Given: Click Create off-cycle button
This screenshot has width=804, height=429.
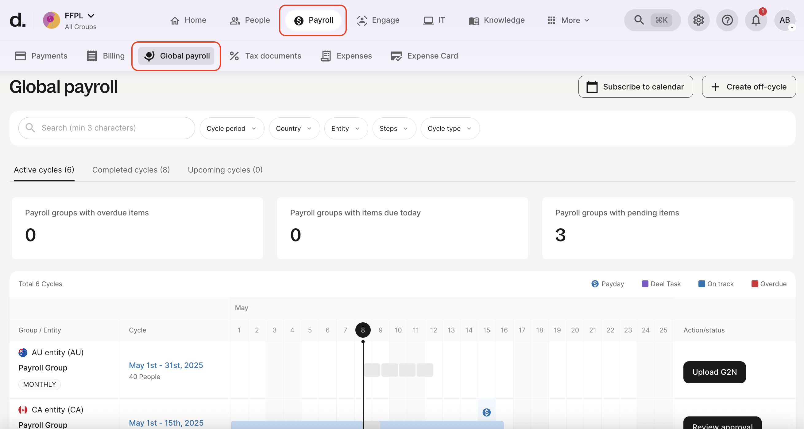Looking at the screenshot, I should coord(749,87).
